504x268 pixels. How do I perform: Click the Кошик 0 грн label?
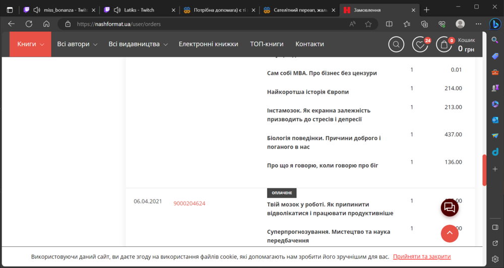coord(466,44)
